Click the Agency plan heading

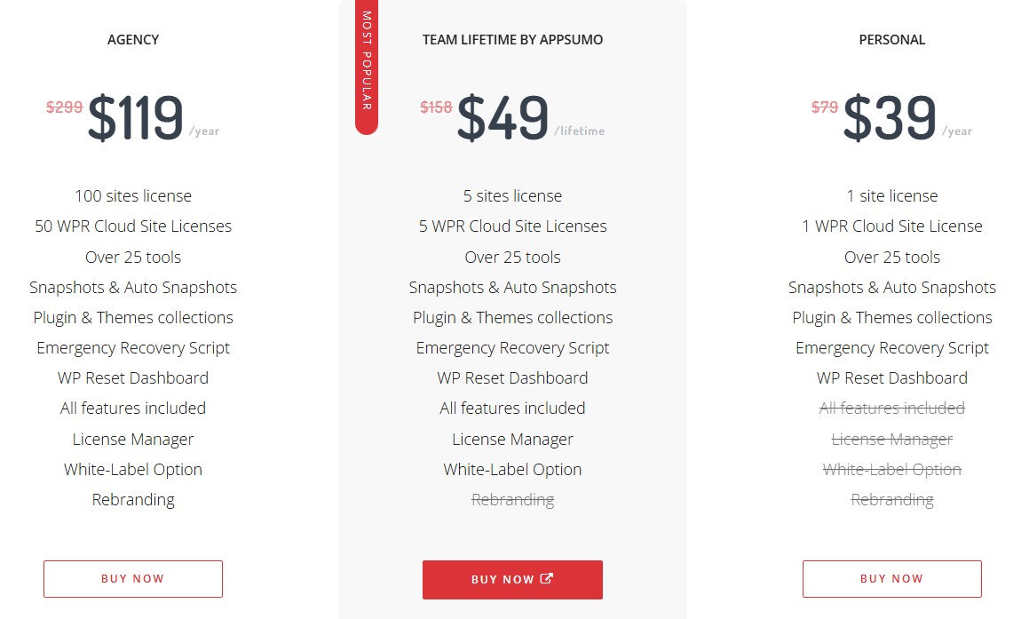click(x=133, y=40)
